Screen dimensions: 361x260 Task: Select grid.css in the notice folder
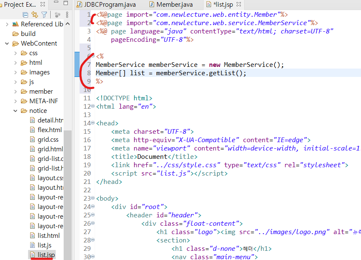[x=48, y=140]
